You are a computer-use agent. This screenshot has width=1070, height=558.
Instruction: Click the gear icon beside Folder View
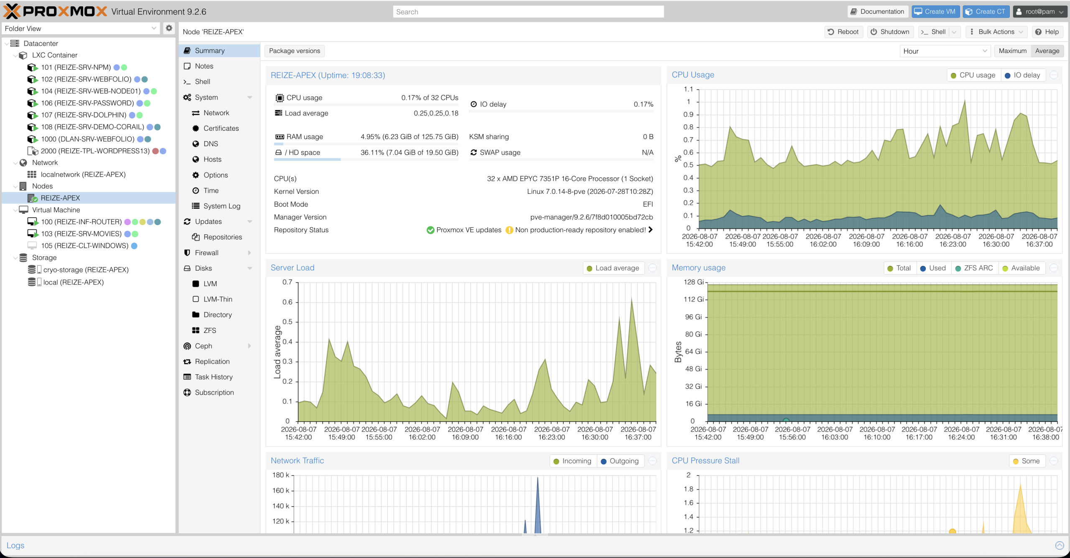[x=169, y=28]
